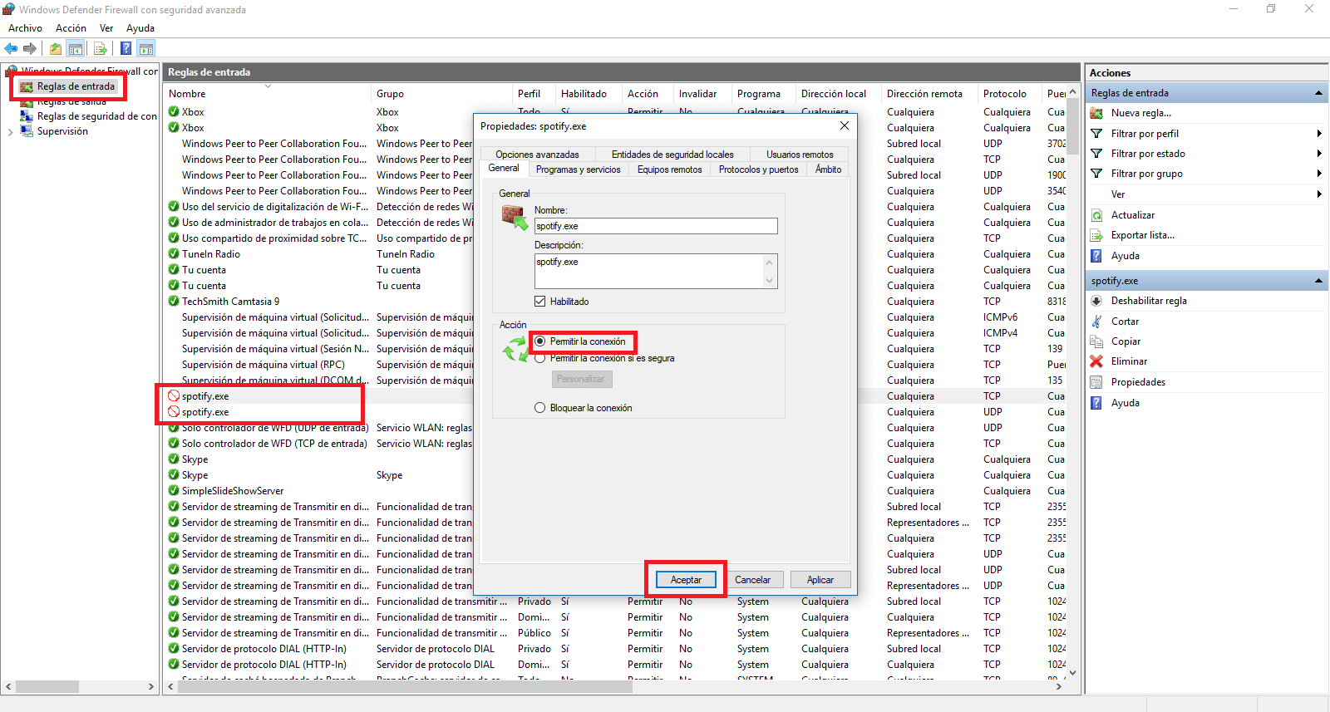Click the Deshabilitar regla icon
The image size is (1330, 712).
tap(1096, 301)
